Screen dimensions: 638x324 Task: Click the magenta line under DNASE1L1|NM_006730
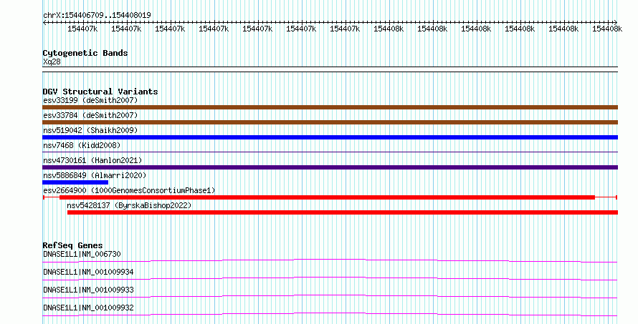click(x=330, y=260)
